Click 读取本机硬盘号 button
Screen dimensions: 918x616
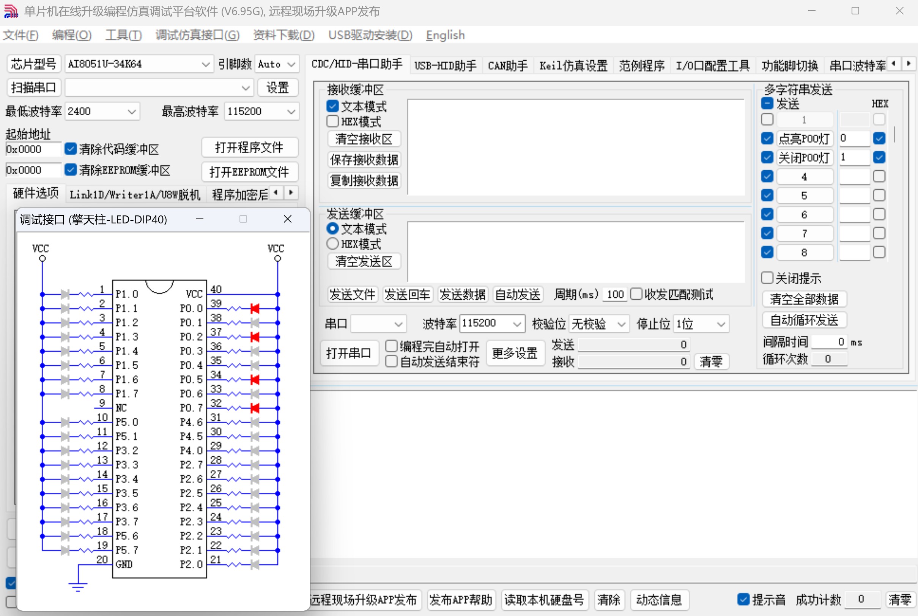tap(545, 600)
